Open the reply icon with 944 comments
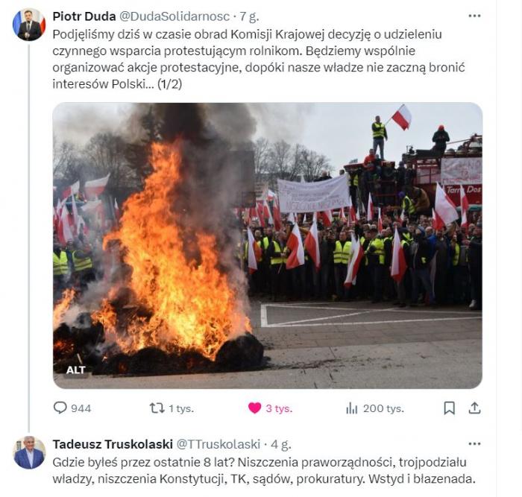 [x=60, y=408]
